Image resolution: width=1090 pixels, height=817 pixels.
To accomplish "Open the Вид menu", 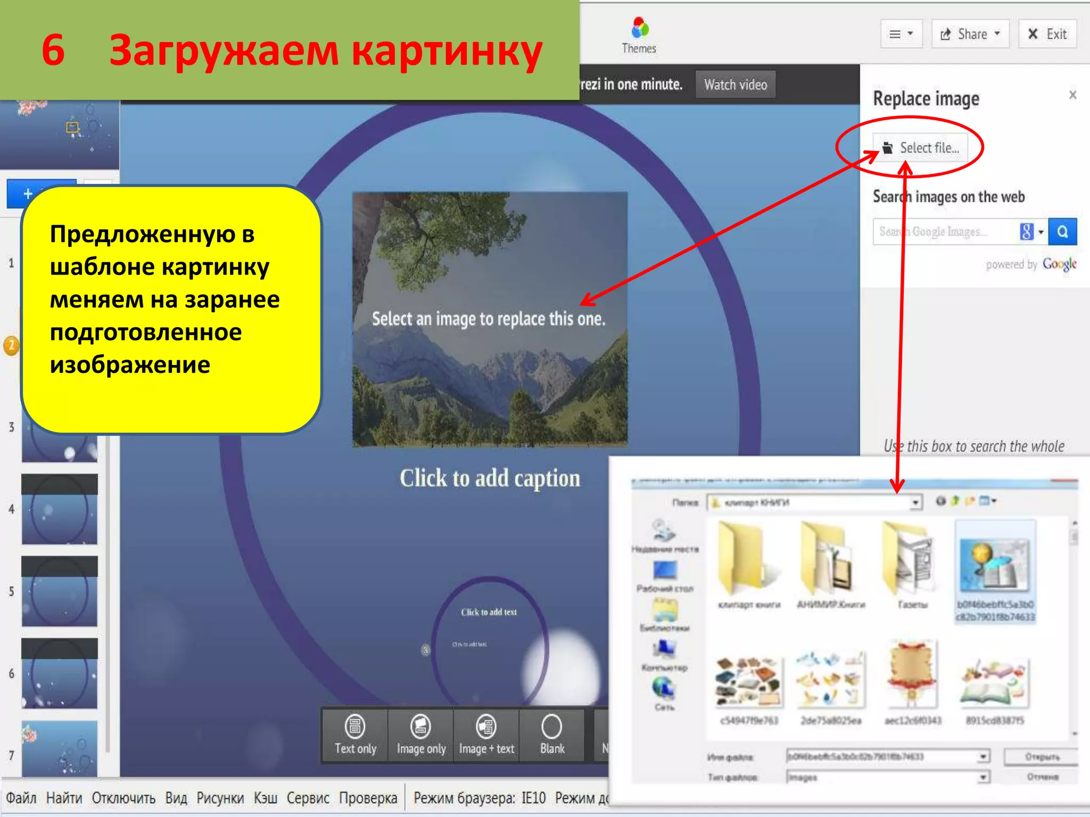I will pyautogui.click(x=176, y=798).
